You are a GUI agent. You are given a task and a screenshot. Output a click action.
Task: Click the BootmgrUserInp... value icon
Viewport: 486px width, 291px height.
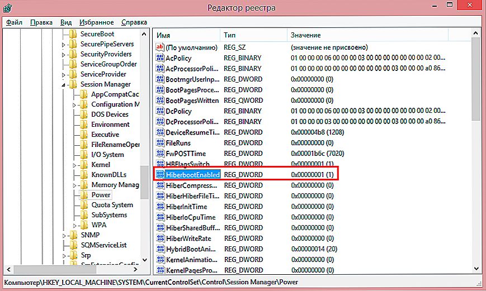click(160, 79)
